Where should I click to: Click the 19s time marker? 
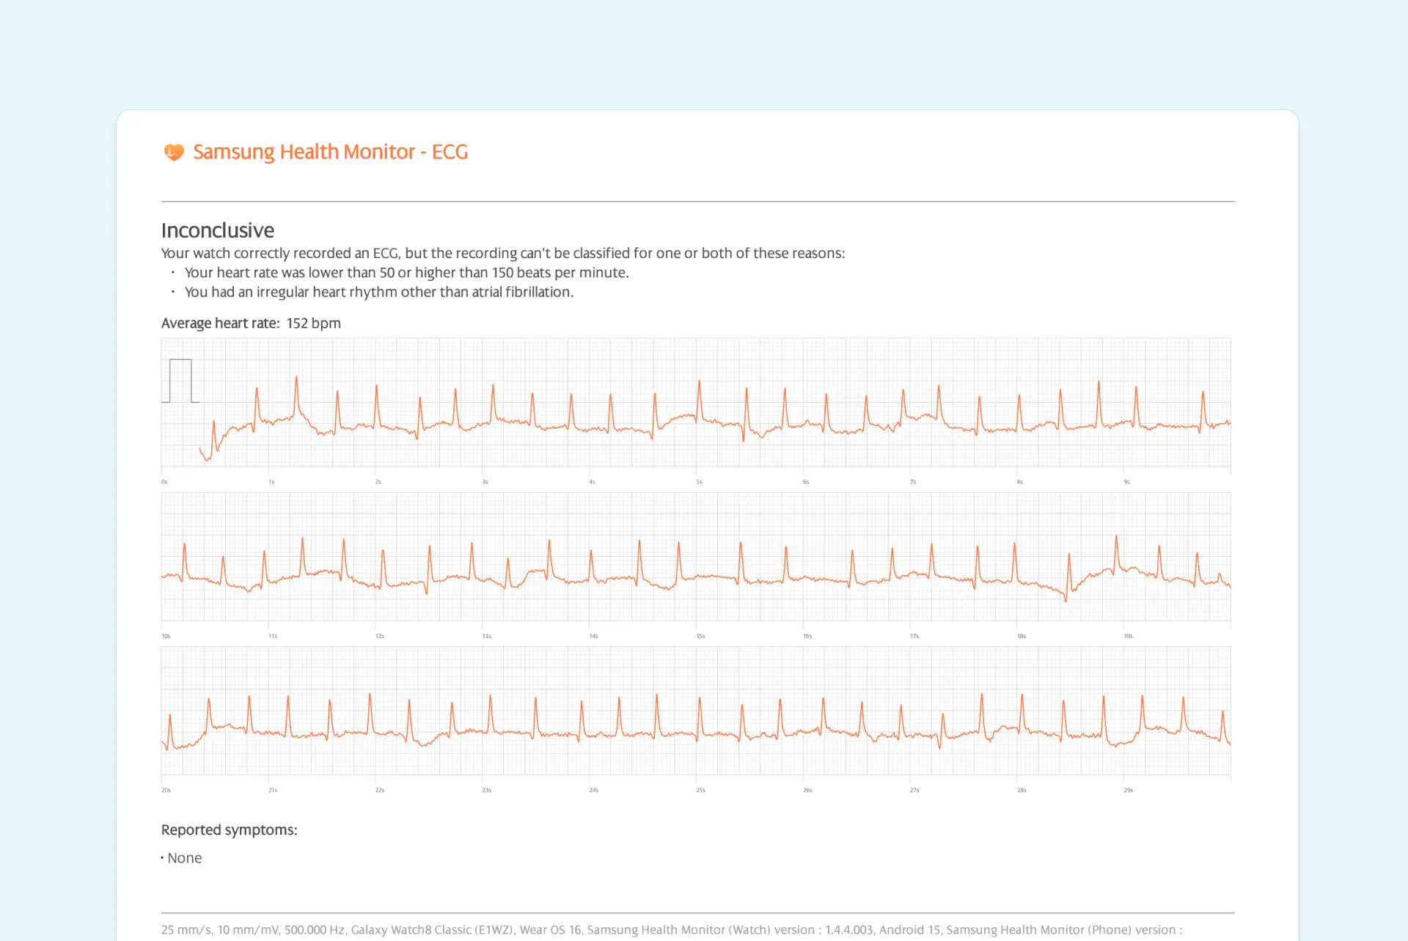click(x=1129, y=636)
